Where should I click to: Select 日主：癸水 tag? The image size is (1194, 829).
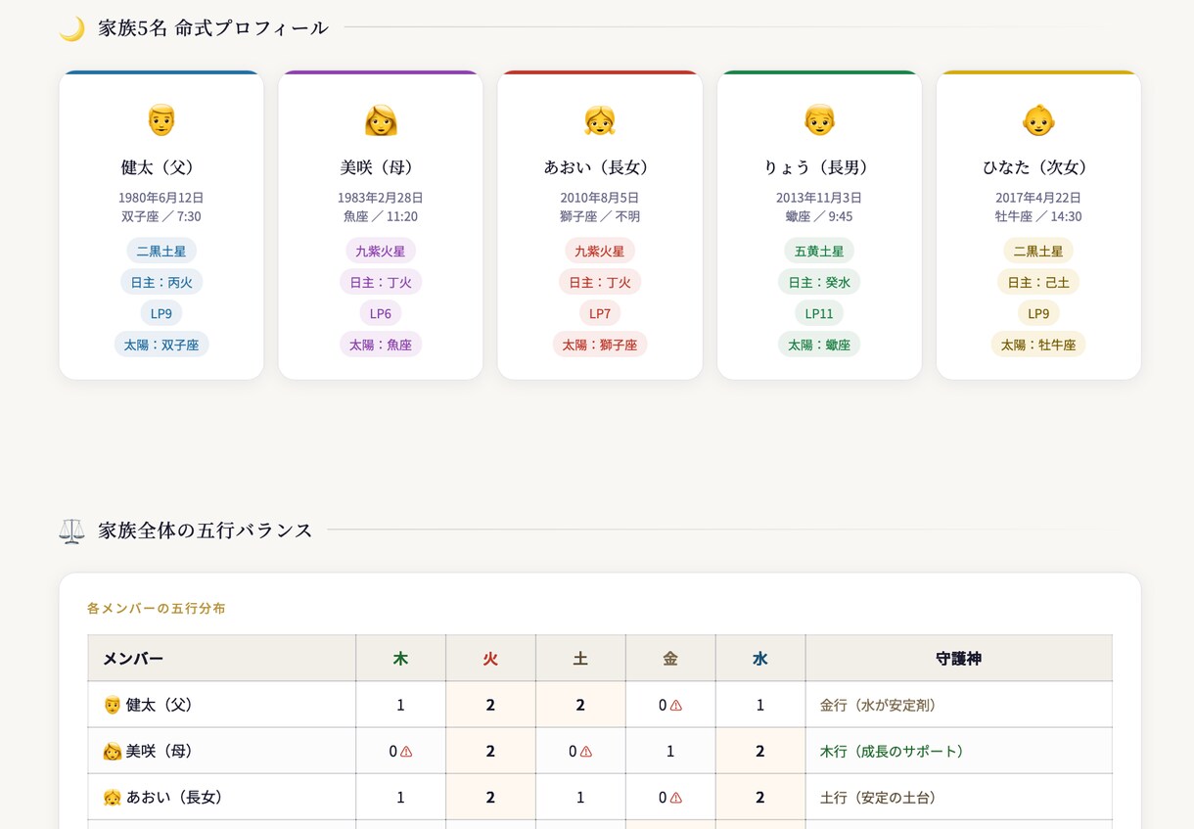coord(819,282)
